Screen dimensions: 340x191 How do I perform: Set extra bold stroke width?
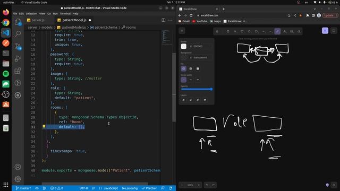[x=198, y=80]
